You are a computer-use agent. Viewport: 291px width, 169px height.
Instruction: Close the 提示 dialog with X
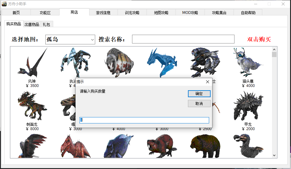208,82
